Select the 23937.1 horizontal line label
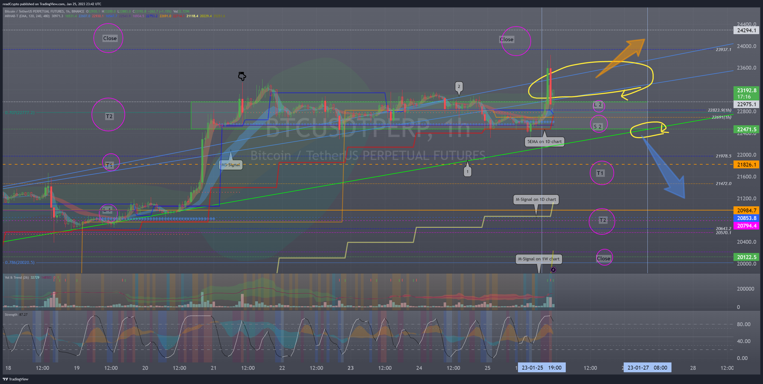The width and height of the screenshot is (763, 384). [723, 49]
